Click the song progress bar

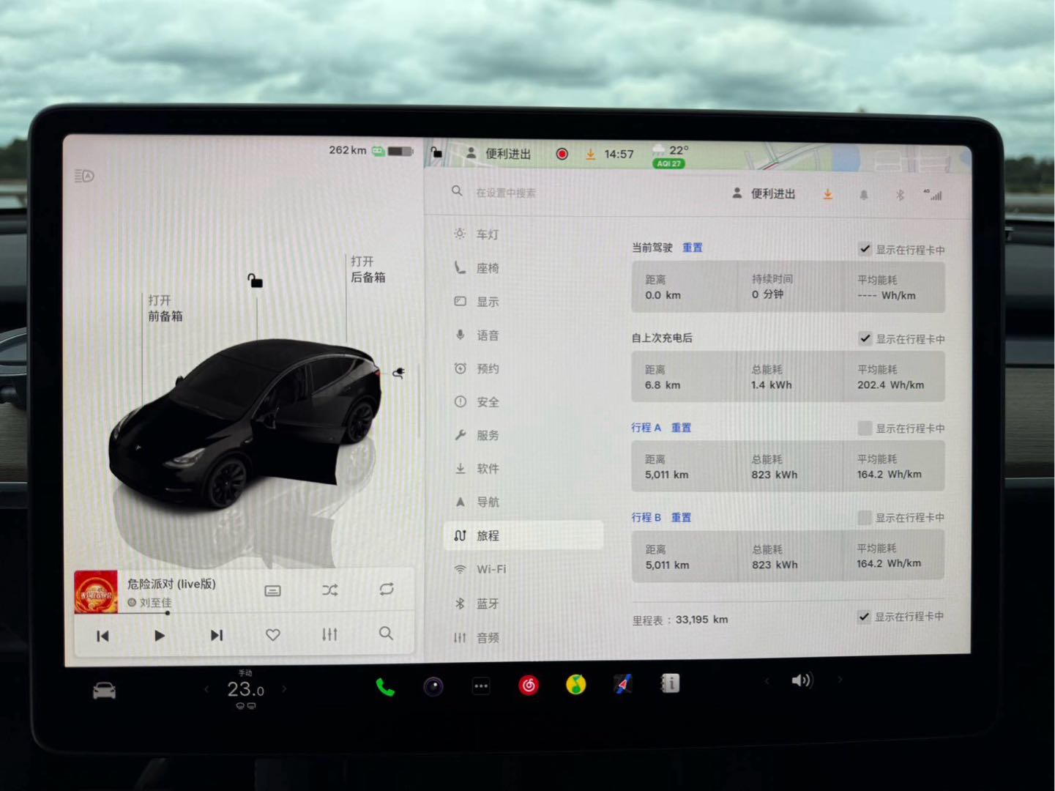[244, 612]
